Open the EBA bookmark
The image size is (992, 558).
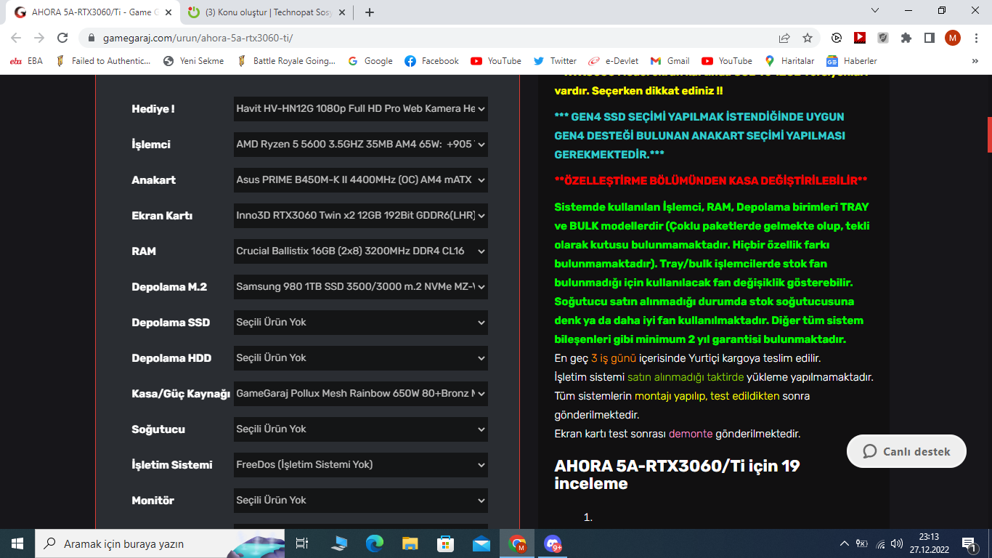click(26, 61)
